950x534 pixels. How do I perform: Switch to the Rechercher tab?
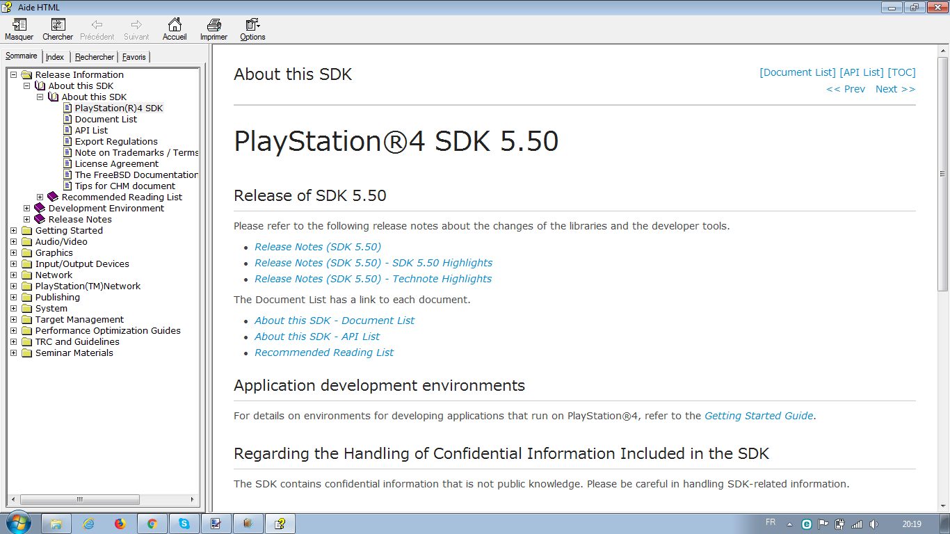(95, 57)
